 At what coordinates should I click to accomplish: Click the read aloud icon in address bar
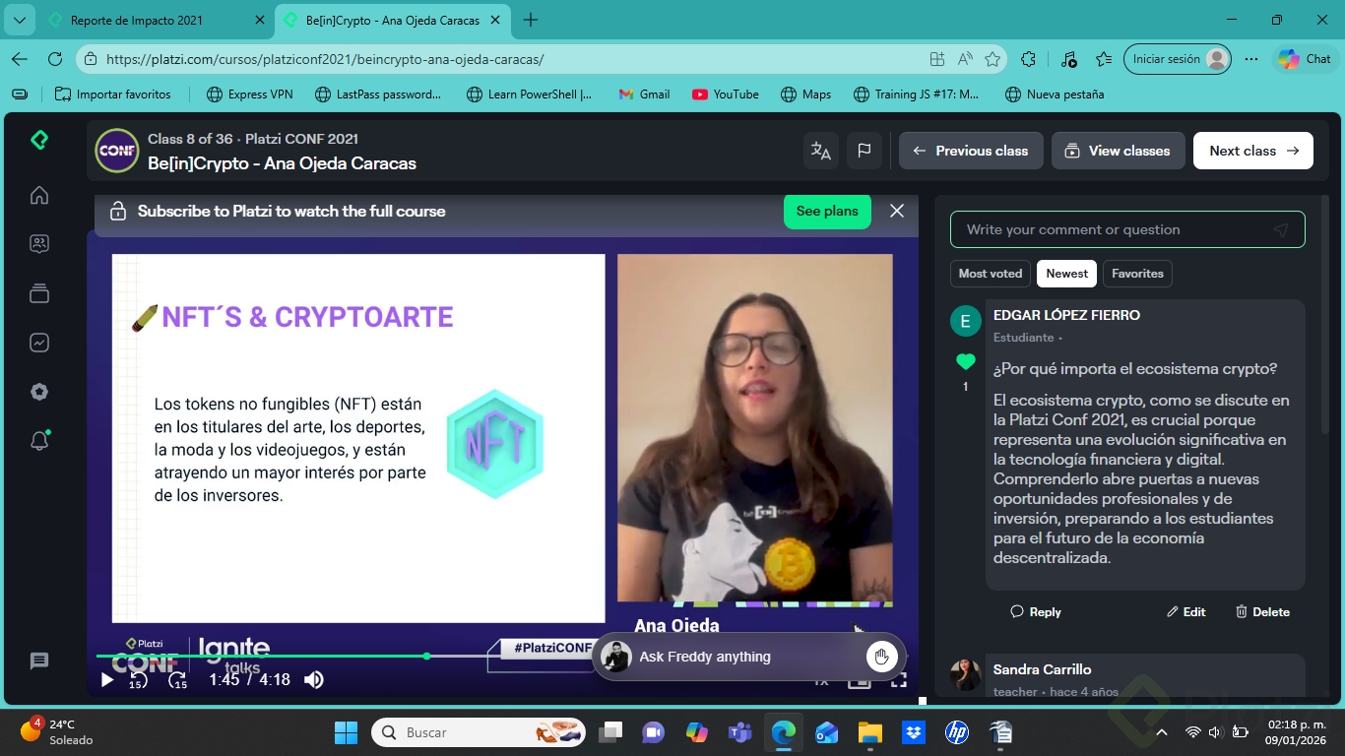(965, 59)
